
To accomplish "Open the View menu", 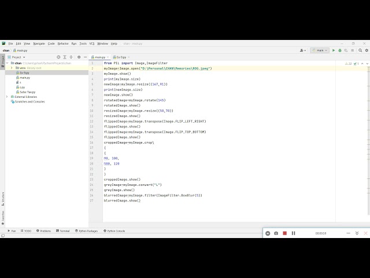I will (x=27, y=43).
